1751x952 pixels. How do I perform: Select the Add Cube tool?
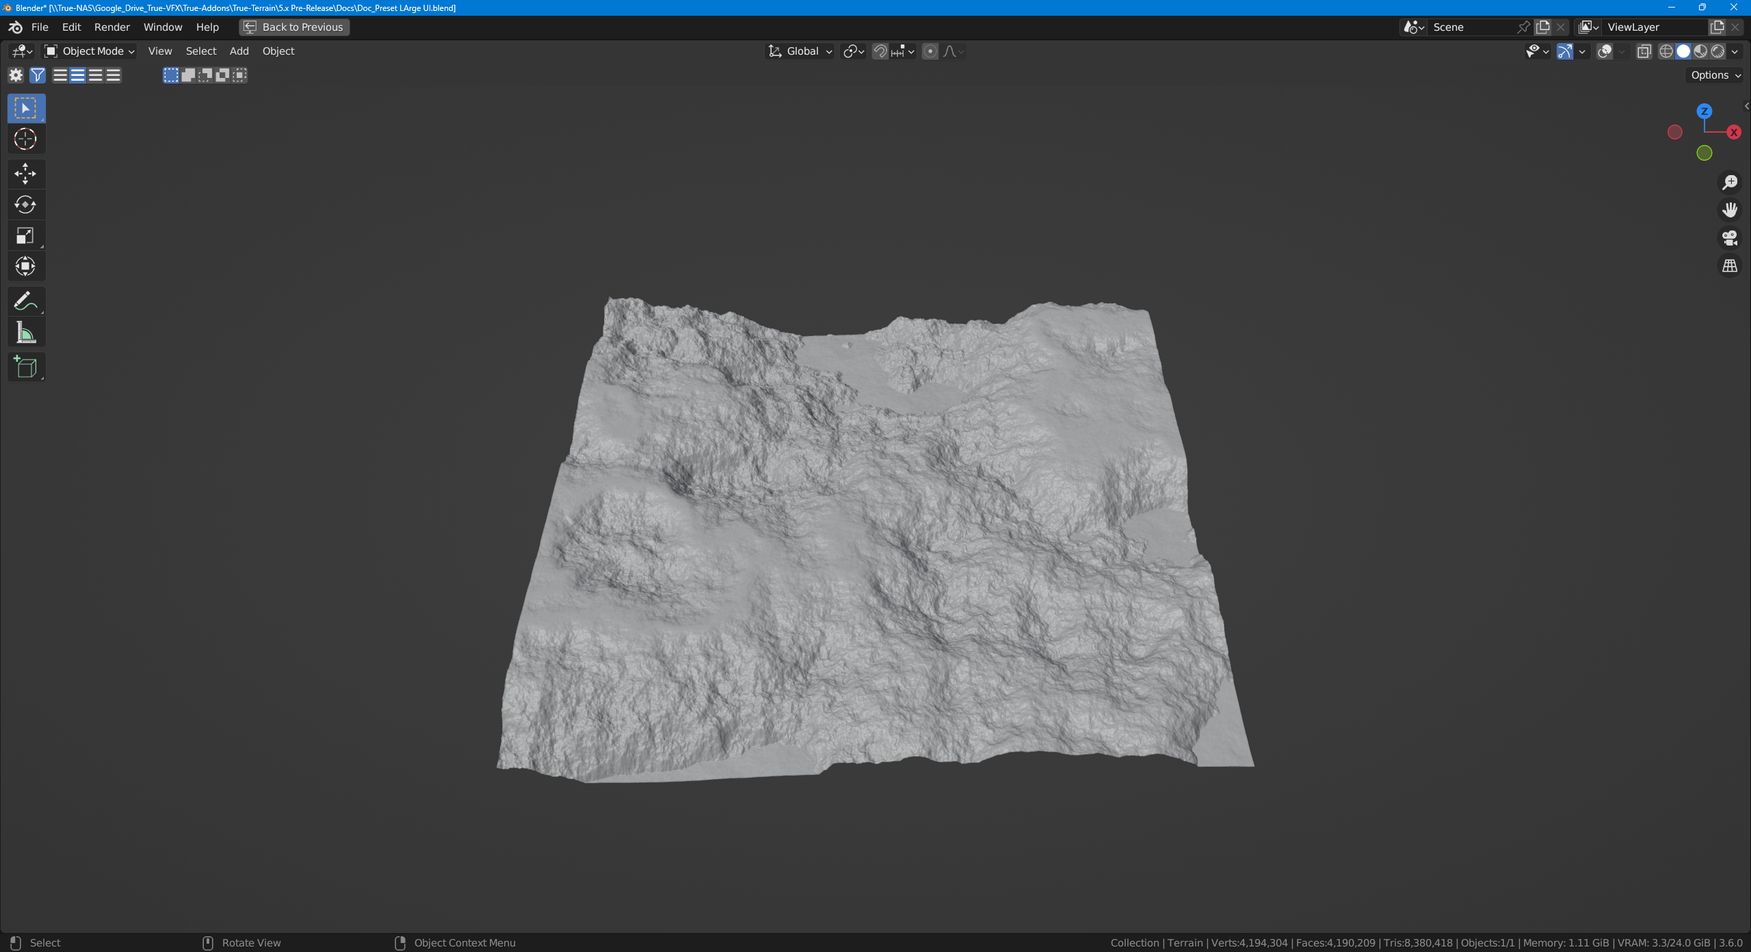[x=25, y=367]
